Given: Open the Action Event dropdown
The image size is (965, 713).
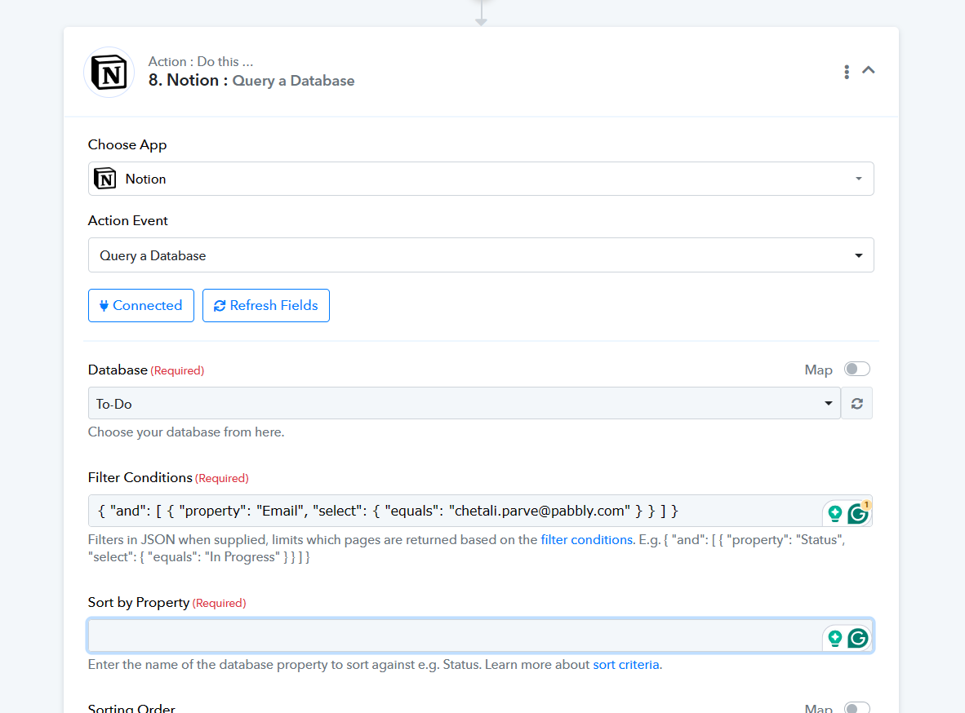Looking at the screenshot, I should [x=481, y=255].
